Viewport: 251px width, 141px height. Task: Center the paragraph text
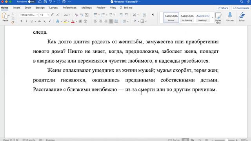pos(101,21)
